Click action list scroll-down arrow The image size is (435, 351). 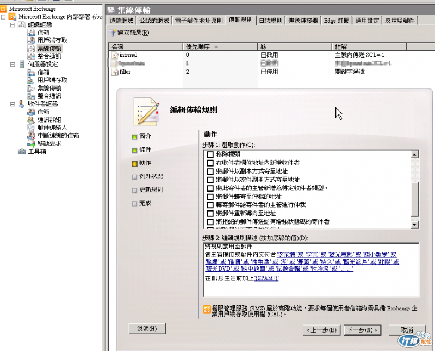tap(414, 225)
